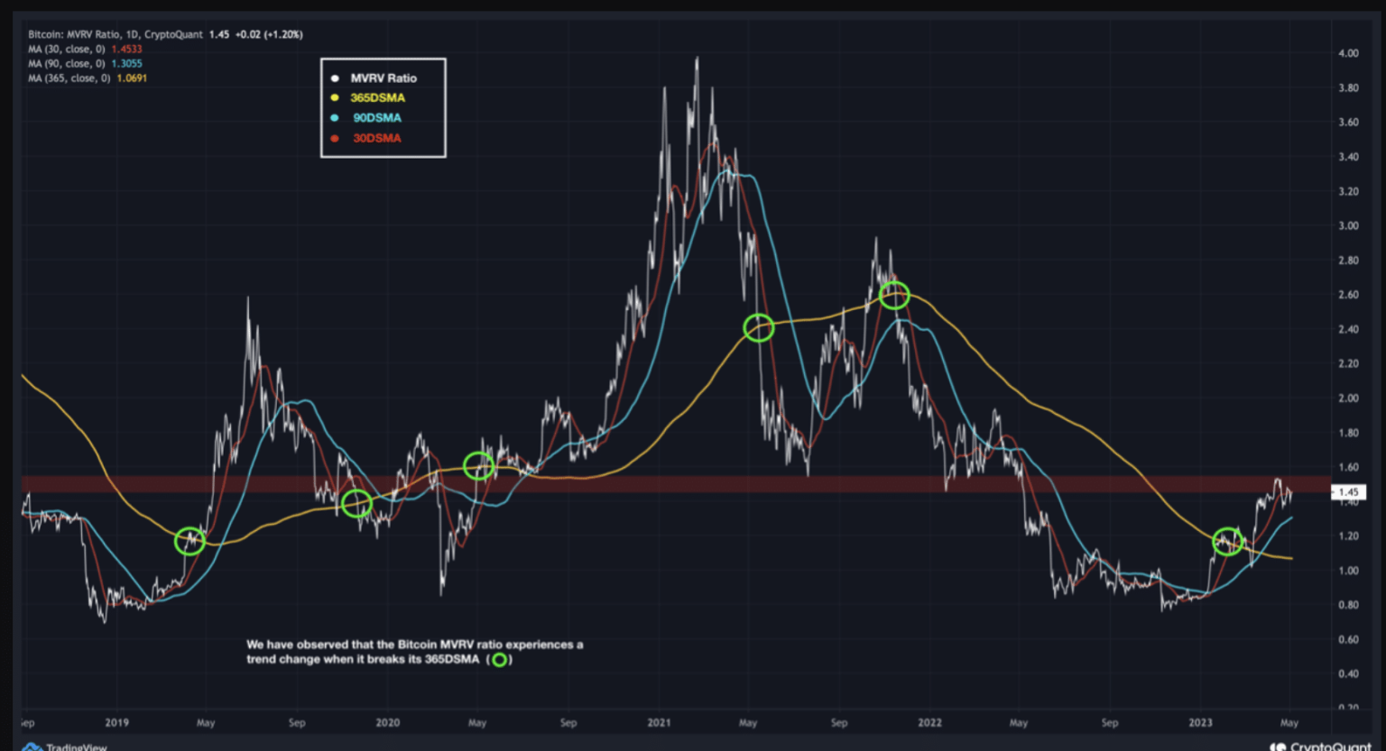Click the green circle icon in the caption text
1386x751 pixels.
click(x=498, y=660)
